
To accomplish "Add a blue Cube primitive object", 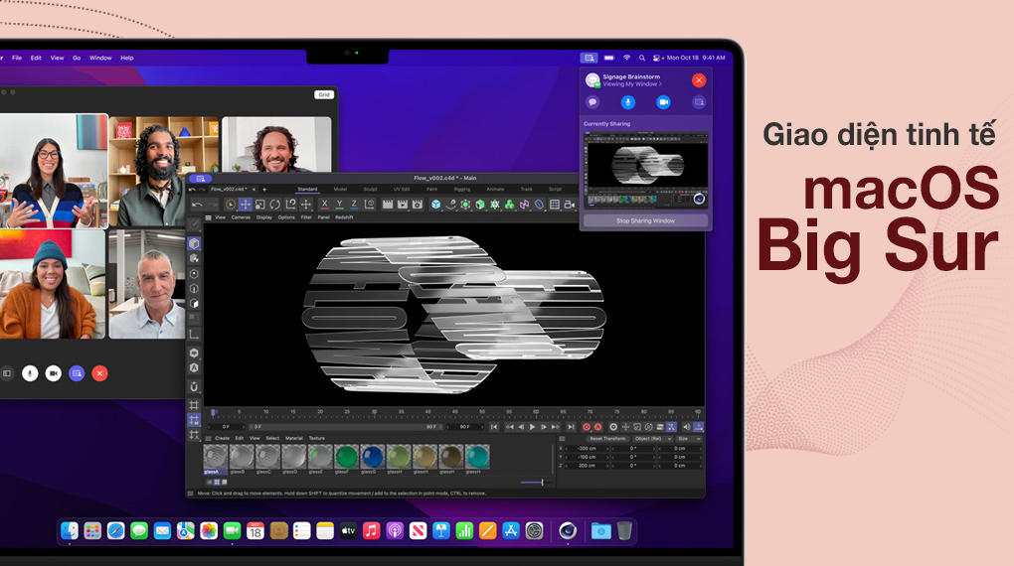I will pos(435,205).
